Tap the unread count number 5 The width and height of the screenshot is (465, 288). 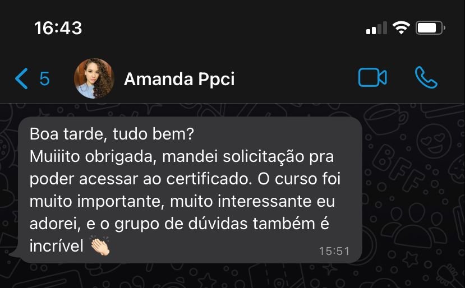(44, 79)
